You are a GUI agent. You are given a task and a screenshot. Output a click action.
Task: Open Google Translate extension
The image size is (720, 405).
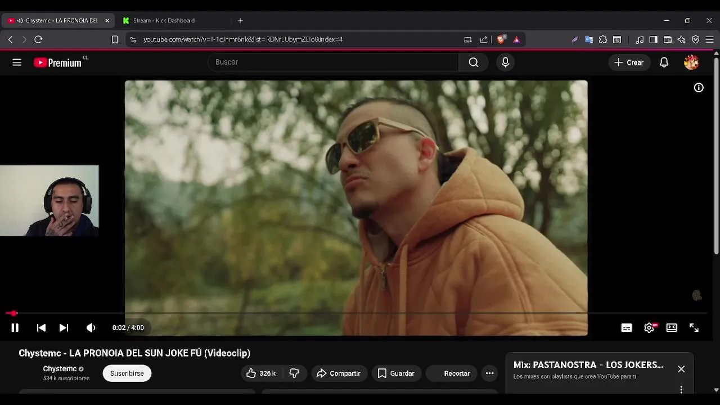coord(589,39)
